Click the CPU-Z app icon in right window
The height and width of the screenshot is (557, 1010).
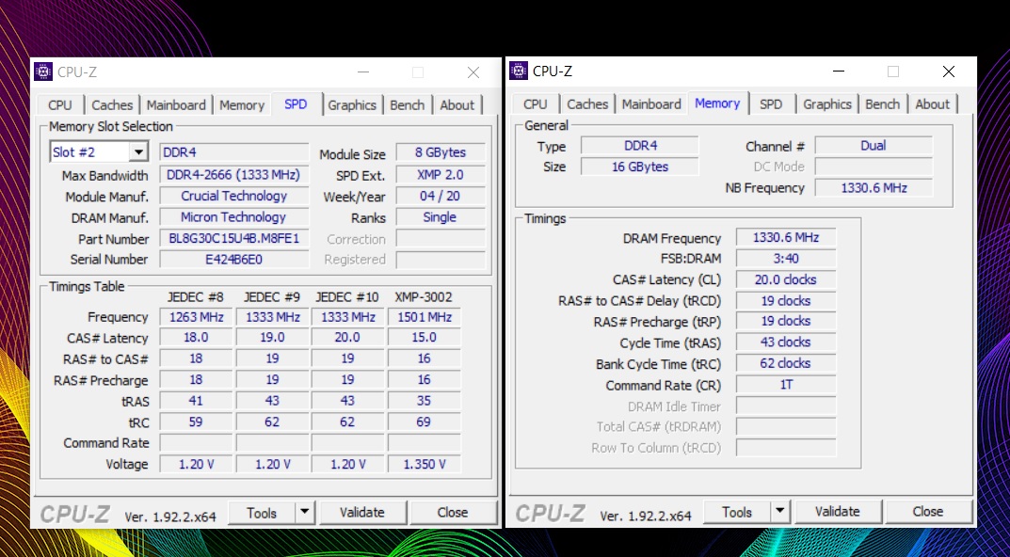(519, 71)
